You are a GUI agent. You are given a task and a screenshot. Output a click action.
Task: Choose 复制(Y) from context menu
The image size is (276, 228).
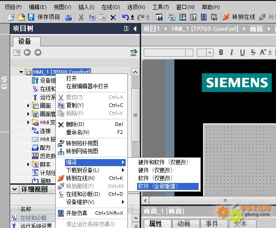coord(92,105)
